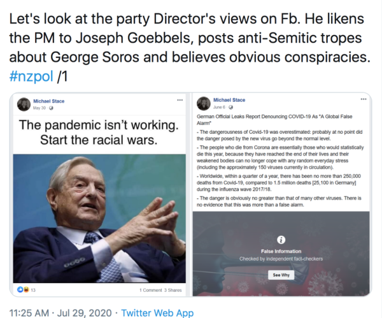Click the profile avatar on the June 6 post

204,103
